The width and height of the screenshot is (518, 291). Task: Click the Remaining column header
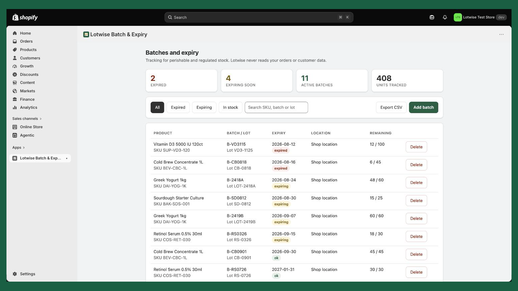pyautogui.click(x=380, y=133)
